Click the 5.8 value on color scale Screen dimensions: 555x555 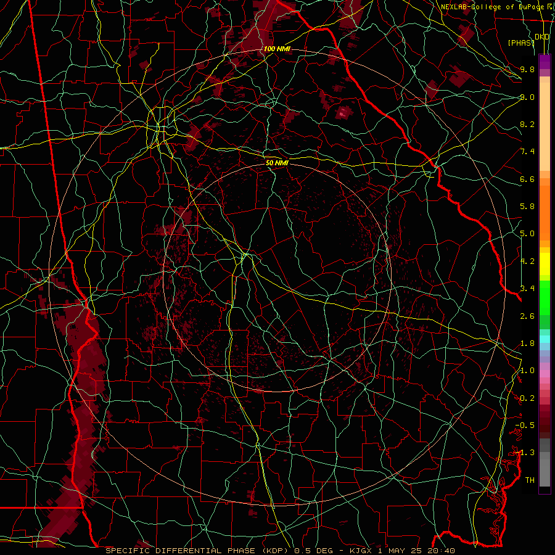[x=527, y=207]
